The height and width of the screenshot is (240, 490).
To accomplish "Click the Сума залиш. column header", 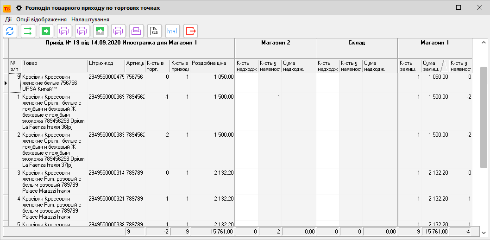I will coord(432,65).
